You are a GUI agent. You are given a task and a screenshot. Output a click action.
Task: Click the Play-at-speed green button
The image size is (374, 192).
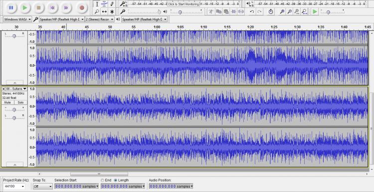pos(315,11)
